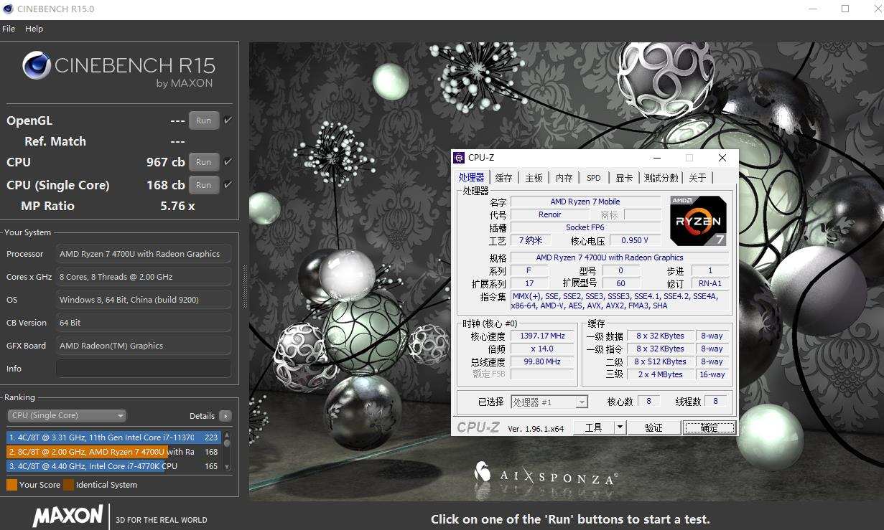Switch to CPU-Z 主板 tab
The height and width of the screenshot is (530, 884).
(534, 178)
